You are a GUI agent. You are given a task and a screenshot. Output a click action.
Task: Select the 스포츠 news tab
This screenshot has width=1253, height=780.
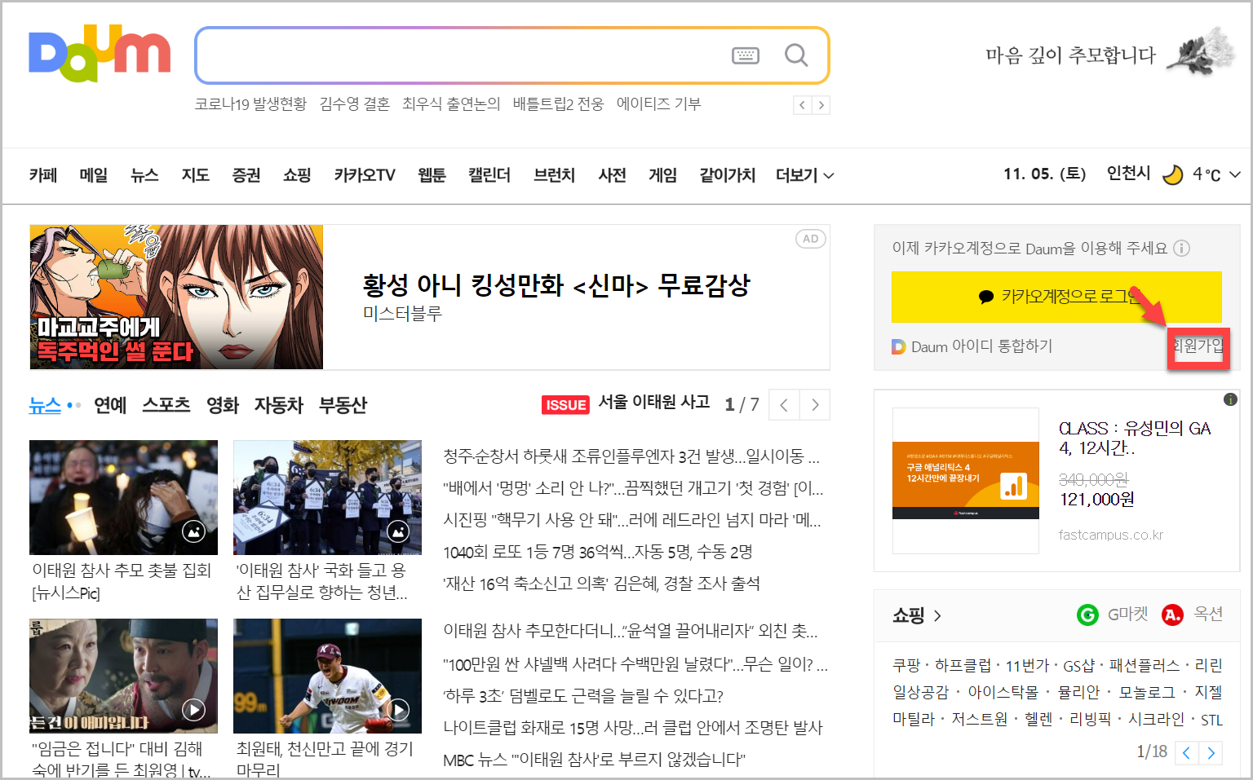166,405
